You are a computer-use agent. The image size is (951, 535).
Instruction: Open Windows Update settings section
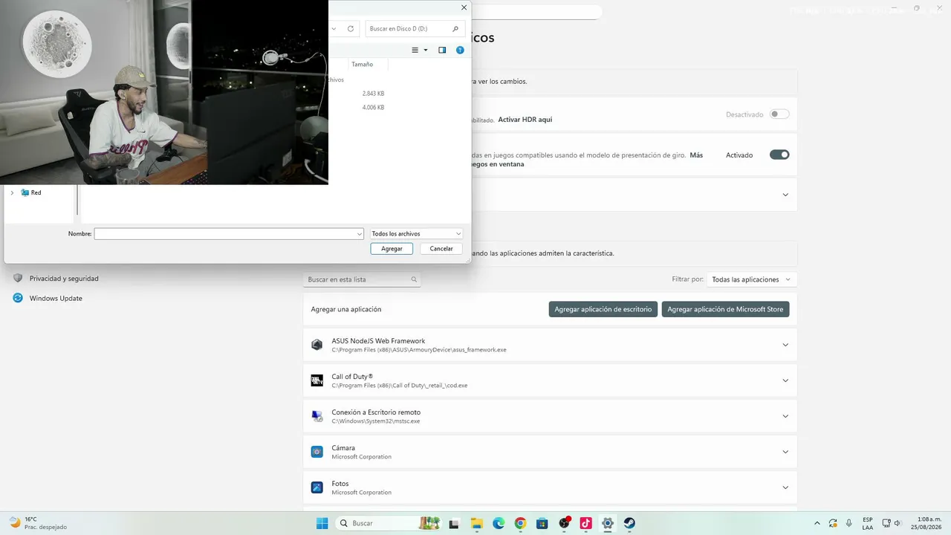pos(56,298)
